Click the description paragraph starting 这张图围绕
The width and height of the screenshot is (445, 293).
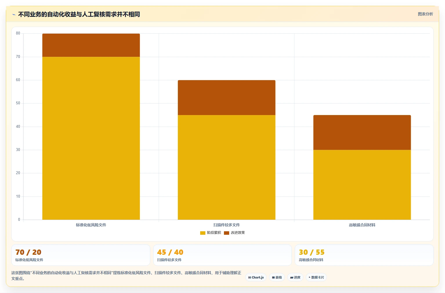click(x=126, y=276)
